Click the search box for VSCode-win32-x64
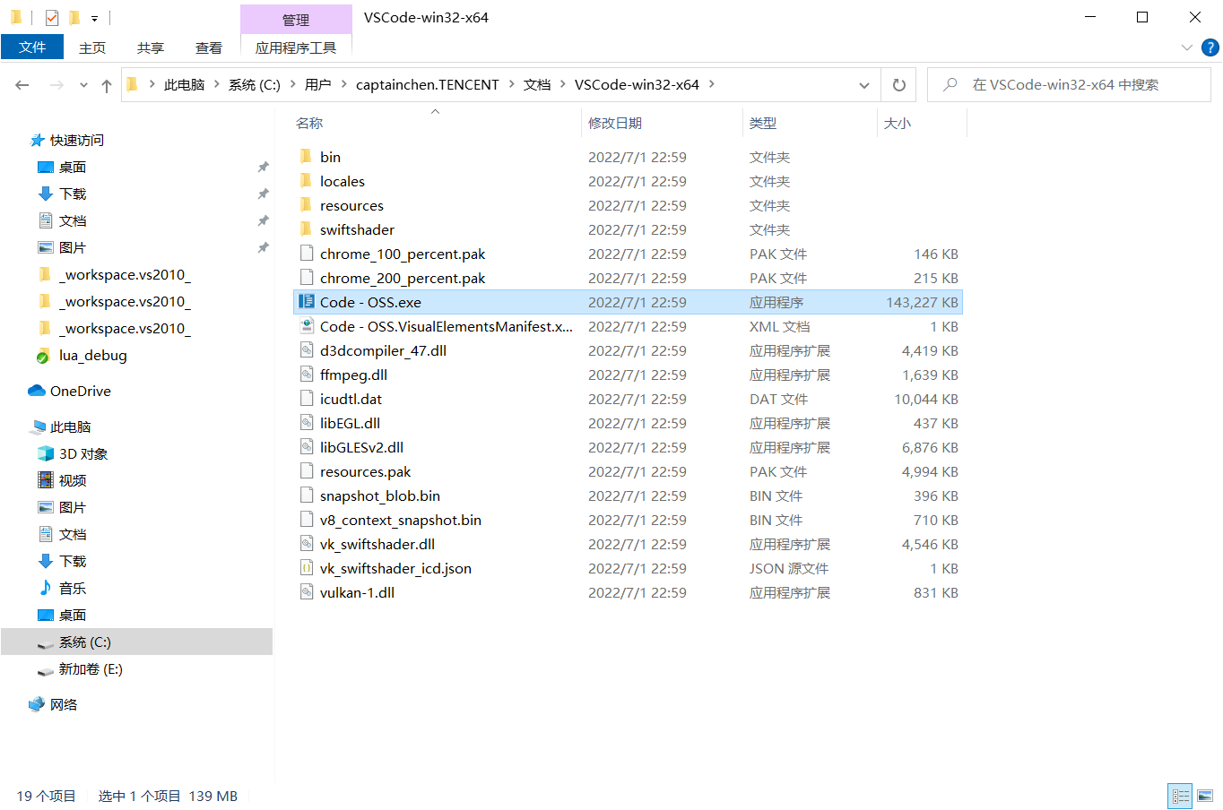The width and height of the screenshot is (1223, 810). [x=1069, y=84]
